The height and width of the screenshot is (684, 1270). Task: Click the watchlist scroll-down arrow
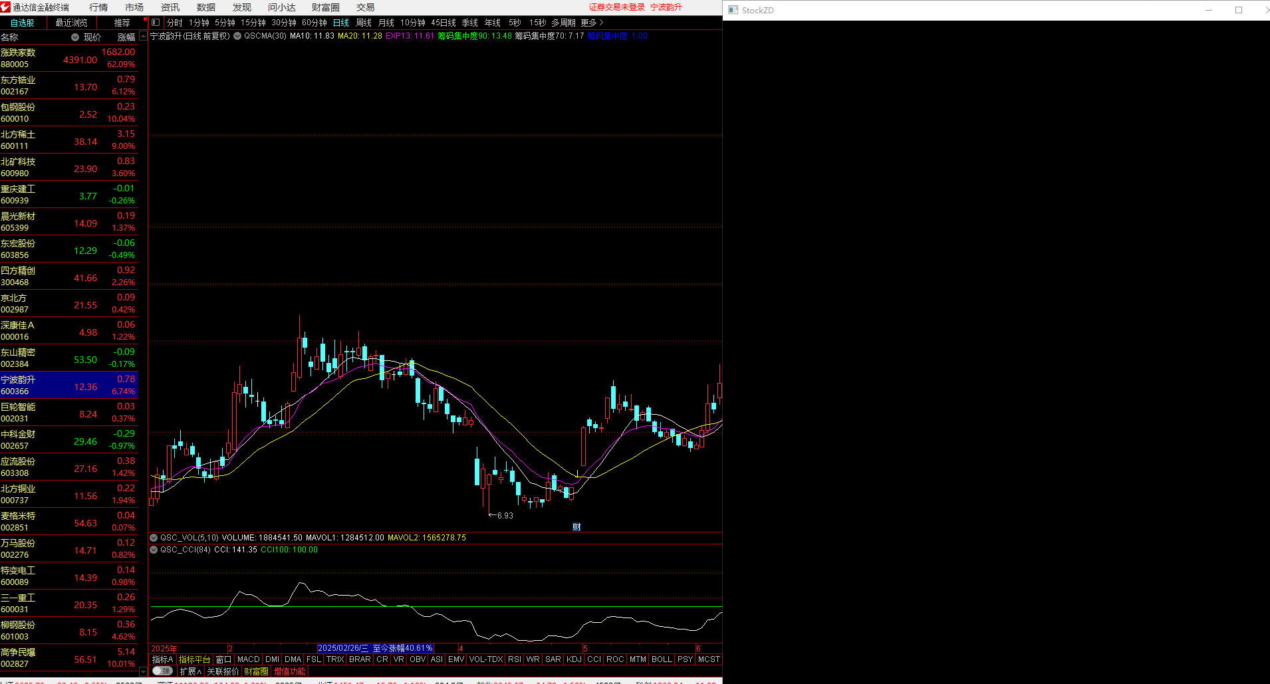(x=143, y=671)
